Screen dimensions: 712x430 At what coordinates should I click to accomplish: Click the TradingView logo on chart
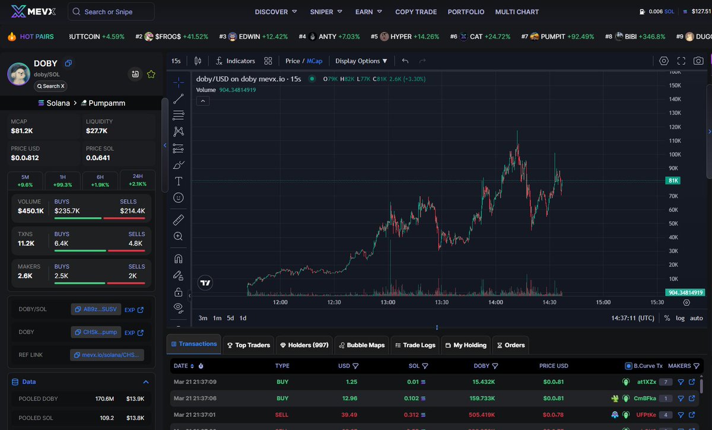pyautogui.click(x=206, y=283)
